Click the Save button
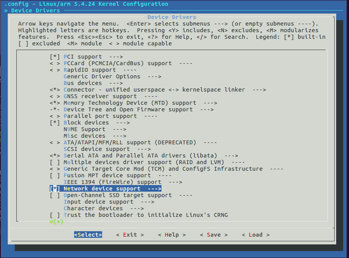Viewport: 349px width, 258px height. pos(214,235)
